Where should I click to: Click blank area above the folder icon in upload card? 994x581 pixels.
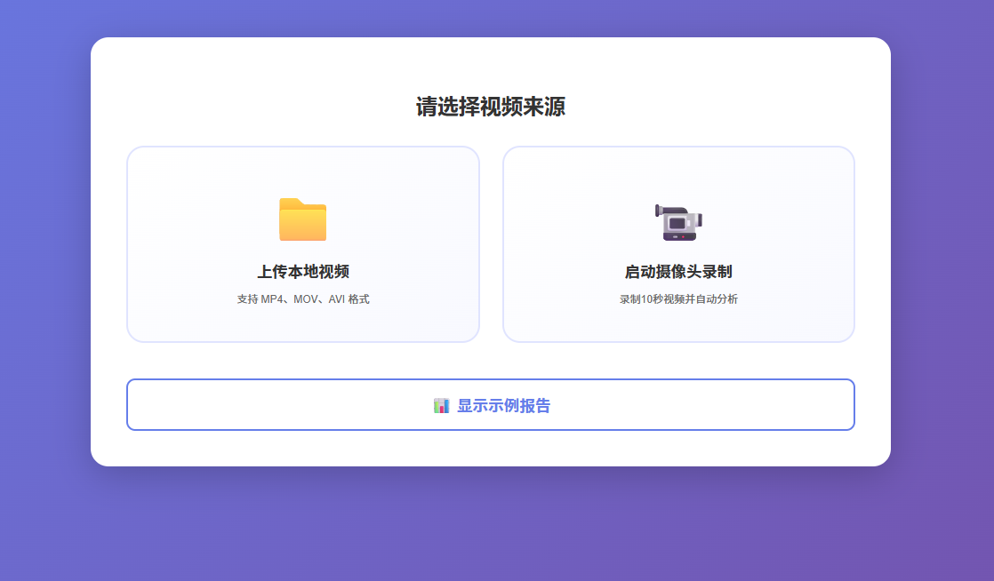302,171
